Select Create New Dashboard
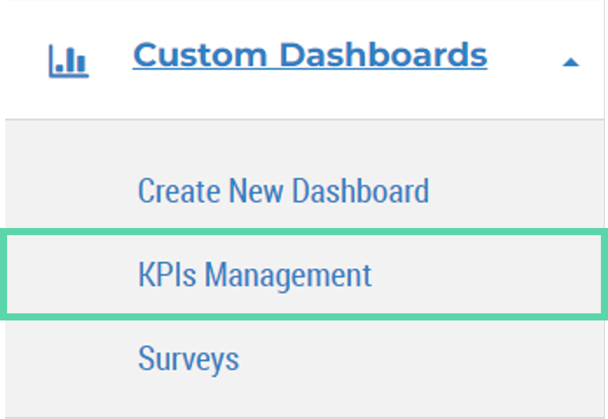 (283, 191)
